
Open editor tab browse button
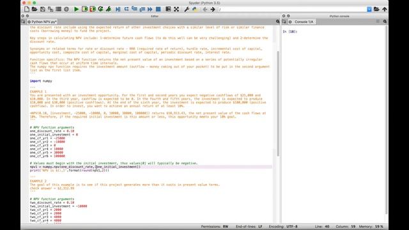[23, 22]
